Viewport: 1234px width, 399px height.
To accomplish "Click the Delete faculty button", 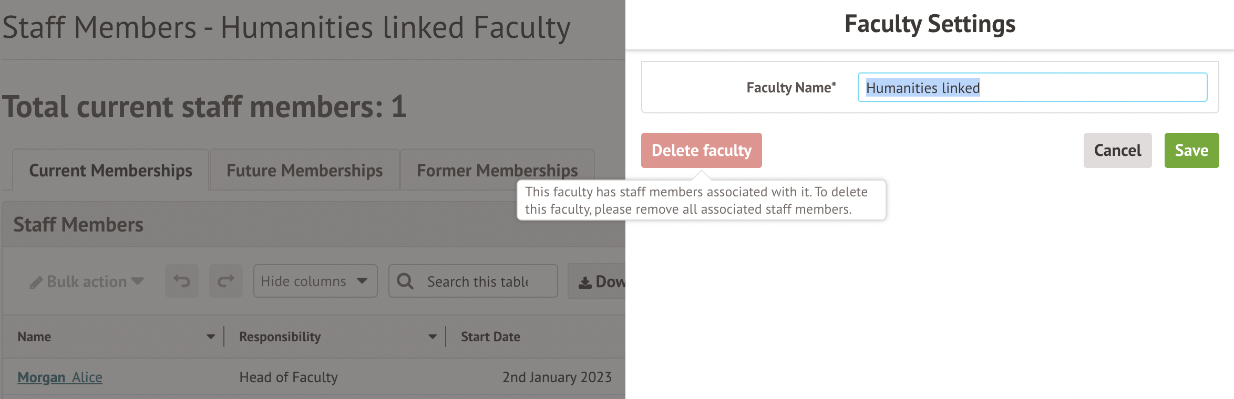I will [x=701, y=151].
